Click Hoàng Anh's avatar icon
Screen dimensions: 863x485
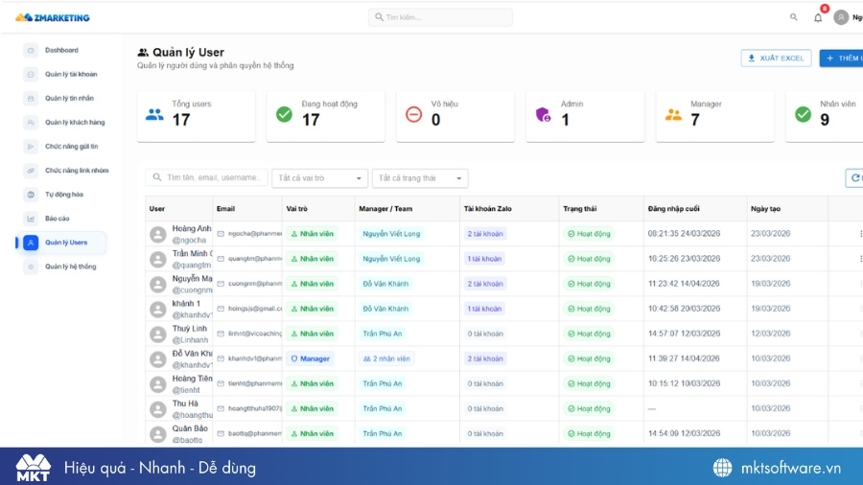[158, 234]
